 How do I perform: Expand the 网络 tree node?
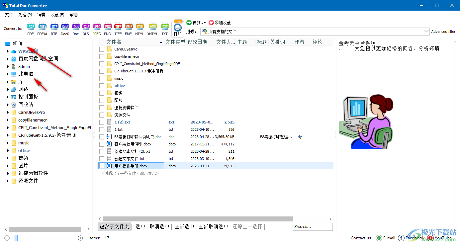point(8,89)
